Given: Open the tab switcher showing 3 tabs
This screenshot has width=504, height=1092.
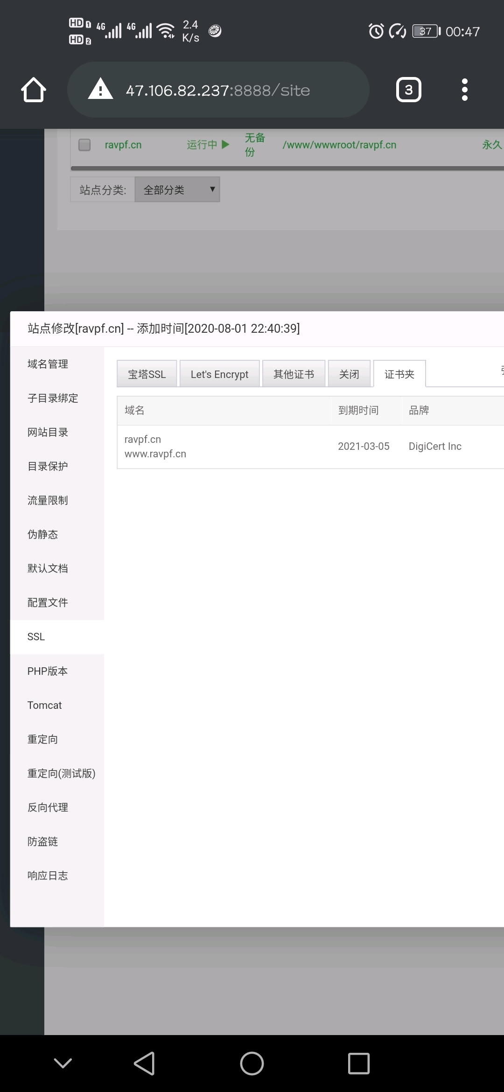Looking at the screenshot, I should pyautogui.click(x=409, y=90).
